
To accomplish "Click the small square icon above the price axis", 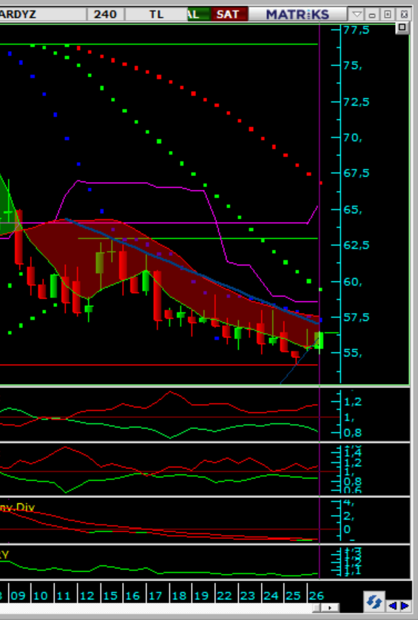I will tap(402, 27).
